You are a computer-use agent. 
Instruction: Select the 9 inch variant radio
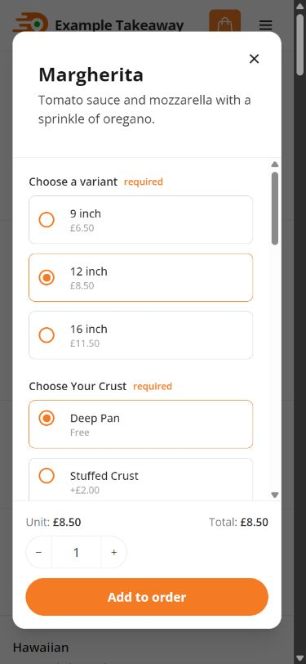click(47, 220)
